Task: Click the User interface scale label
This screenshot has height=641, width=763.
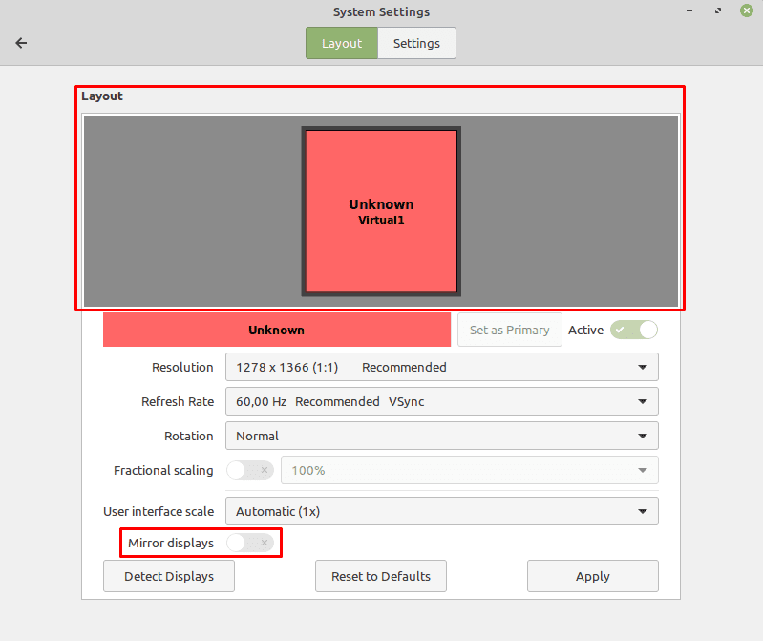Action: [159, 511]
